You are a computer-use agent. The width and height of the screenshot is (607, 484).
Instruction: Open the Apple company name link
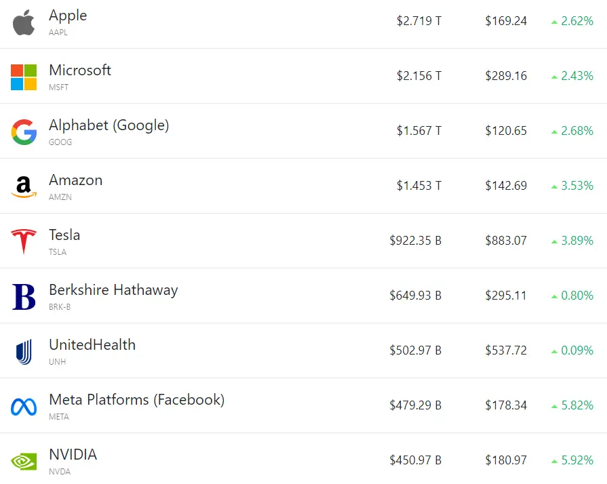68,16
